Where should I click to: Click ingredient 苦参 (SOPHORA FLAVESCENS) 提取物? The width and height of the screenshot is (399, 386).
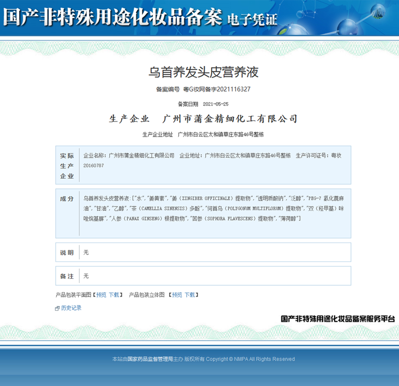click(x=233, y=219)
